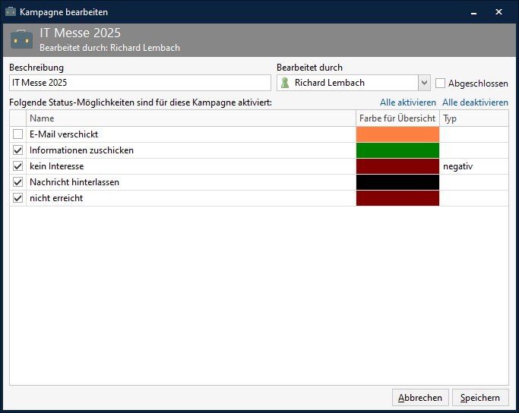Click the Alle aktivieren link
This screenshot has height=413, width=519.
(x=408, y=102)
